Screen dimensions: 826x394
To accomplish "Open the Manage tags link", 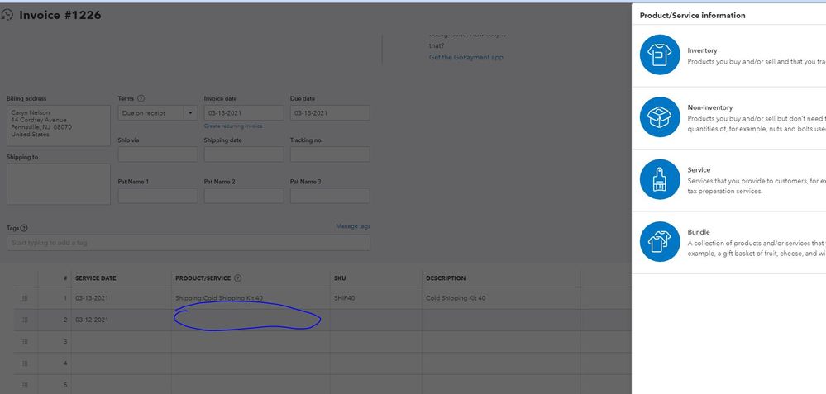I will (x=353, y=226).
